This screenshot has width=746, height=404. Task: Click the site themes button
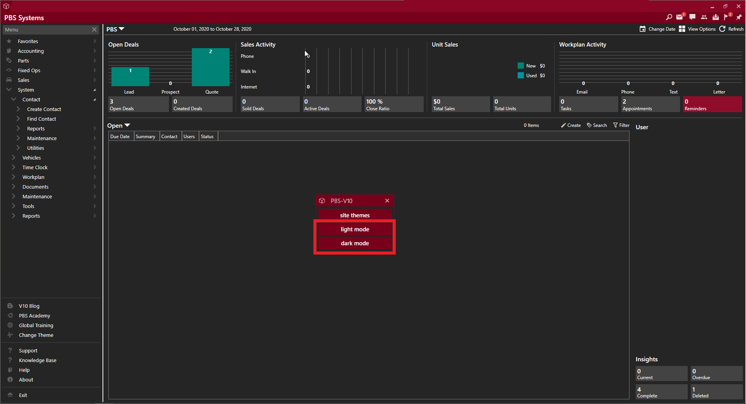(355, 215)
